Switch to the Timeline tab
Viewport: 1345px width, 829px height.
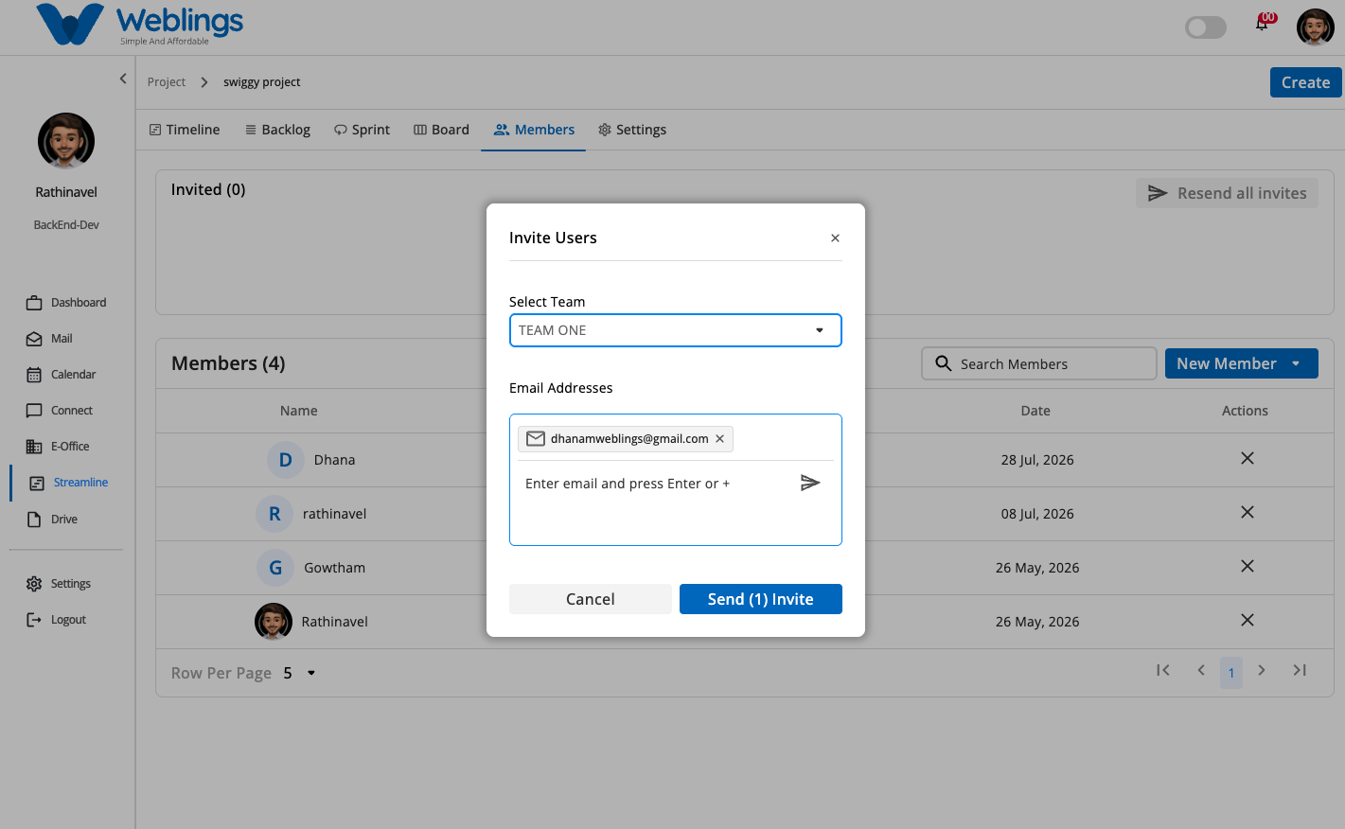pyautogui.click(x=185, y=130)
